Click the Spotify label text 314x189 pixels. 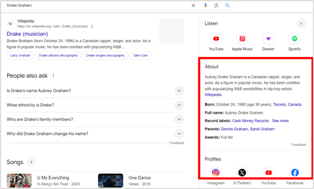click(294, 49)
